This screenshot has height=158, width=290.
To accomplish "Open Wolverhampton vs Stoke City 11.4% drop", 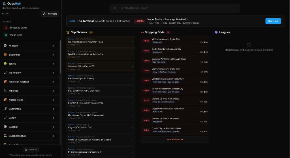I will pyautogui.click(x=175, y=71).
